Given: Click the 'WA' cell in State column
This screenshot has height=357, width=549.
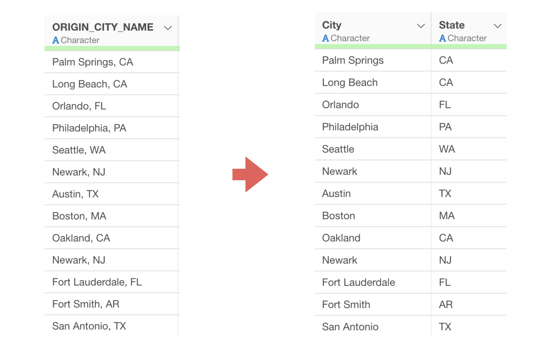Looking at the screenshot, I should pos(447,149).
